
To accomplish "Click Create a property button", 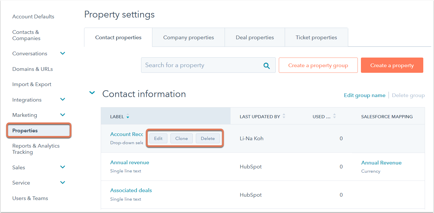I will click(392, 65).
